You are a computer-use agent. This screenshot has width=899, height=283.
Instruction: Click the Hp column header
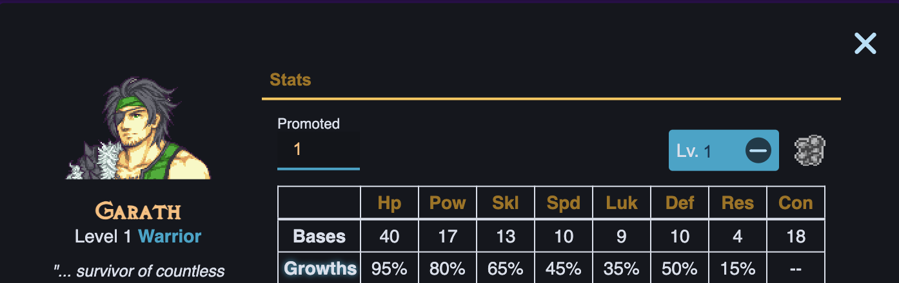[x=390, y=203]
